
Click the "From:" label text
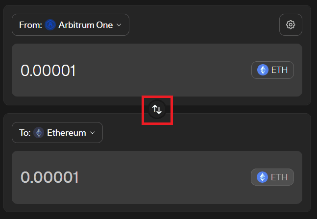(x=30, y=25)
